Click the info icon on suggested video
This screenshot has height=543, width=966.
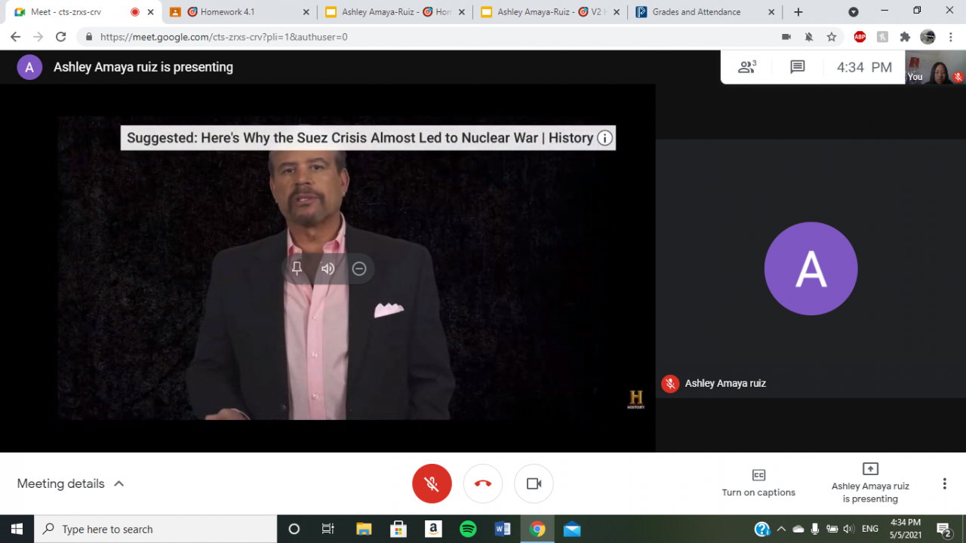click(x=605, y=138)
